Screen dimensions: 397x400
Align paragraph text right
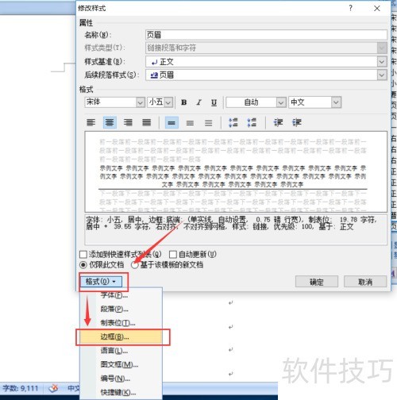[x=128, y=122]
